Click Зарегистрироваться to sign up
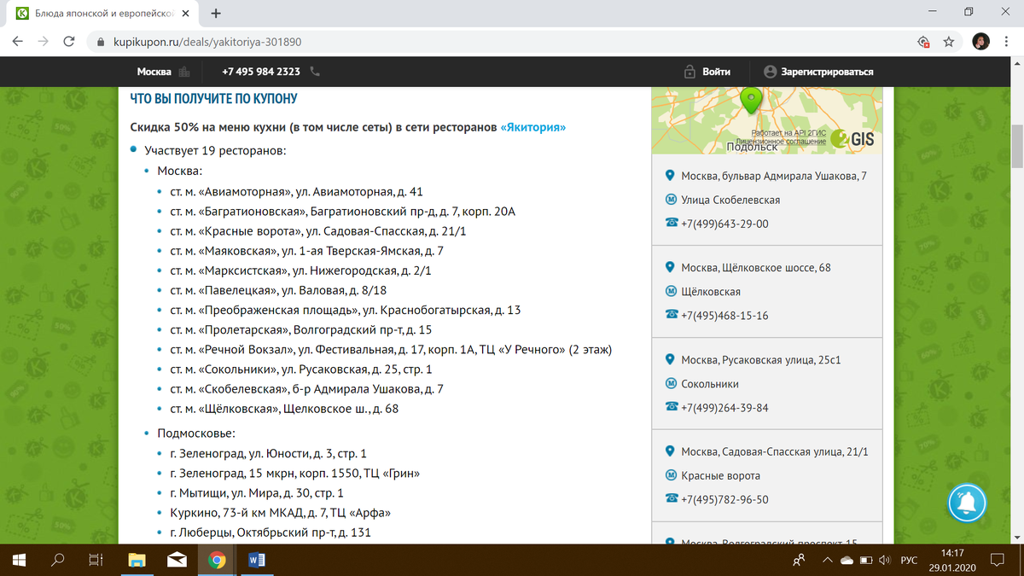The width and height of the screenshot is (1024, 576). (x=818, y=72)
